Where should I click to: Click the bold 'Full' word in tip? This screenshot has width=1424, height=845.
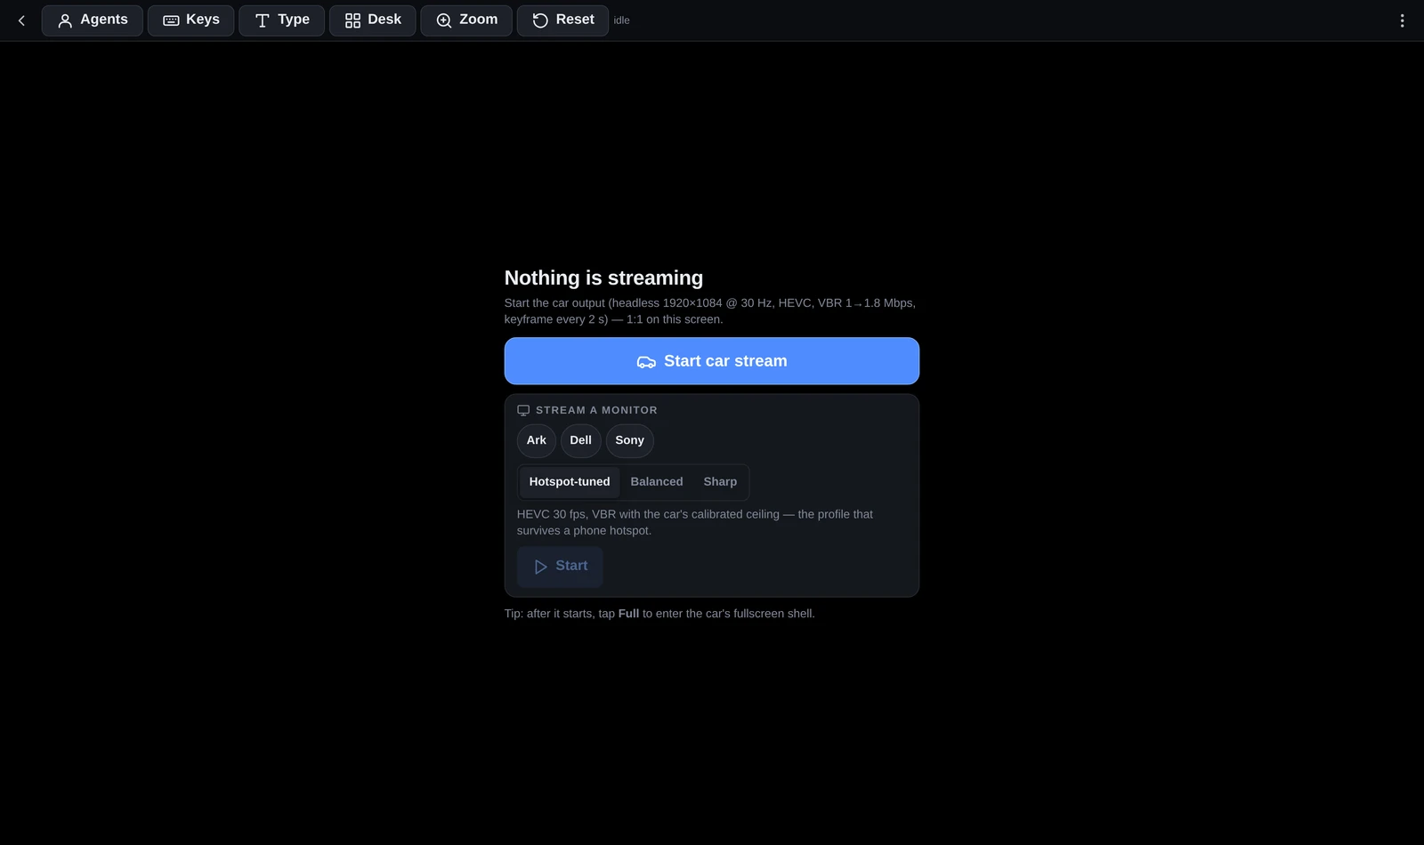point(628,614)
